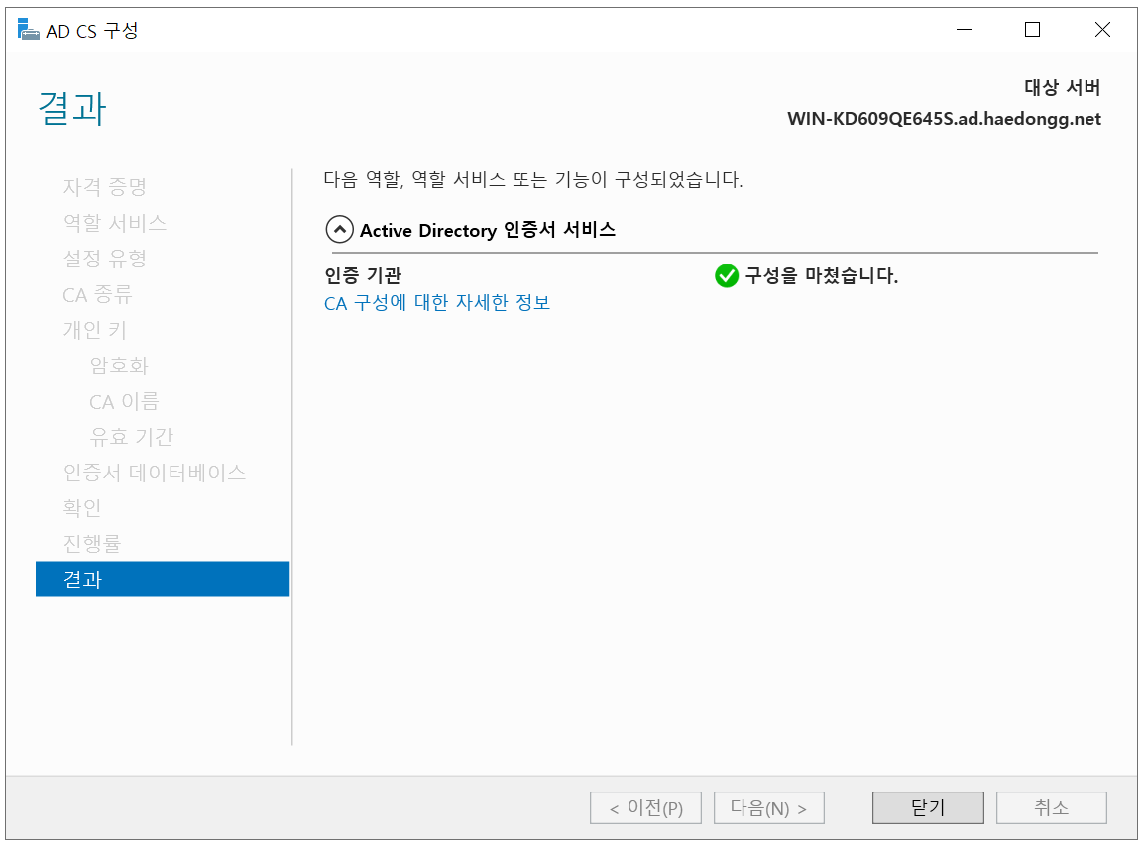
Task: Select the 결과 step in sidebar
Action: pyautogui.click(x=163, y=580)
